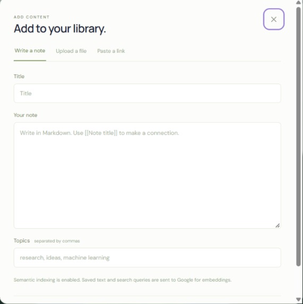303x304 pixels.
Task: Click the 'Semantic indexing is enabled' notice
Action: (x=123, y=280)
